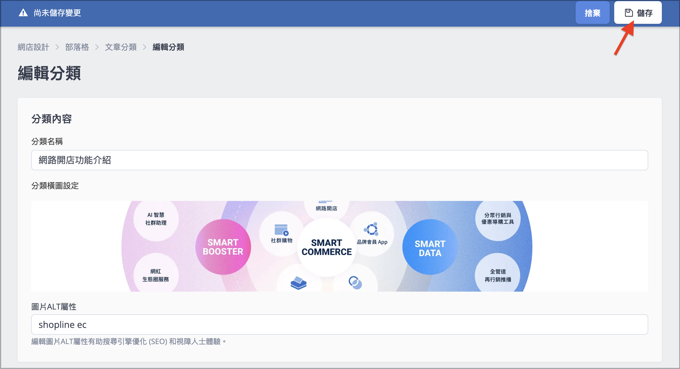Image resolution: width=680 pixels, height=369 pixels.
Task: Go to the 部落格 breadcrumb link
Action: [x=77, y=47]
